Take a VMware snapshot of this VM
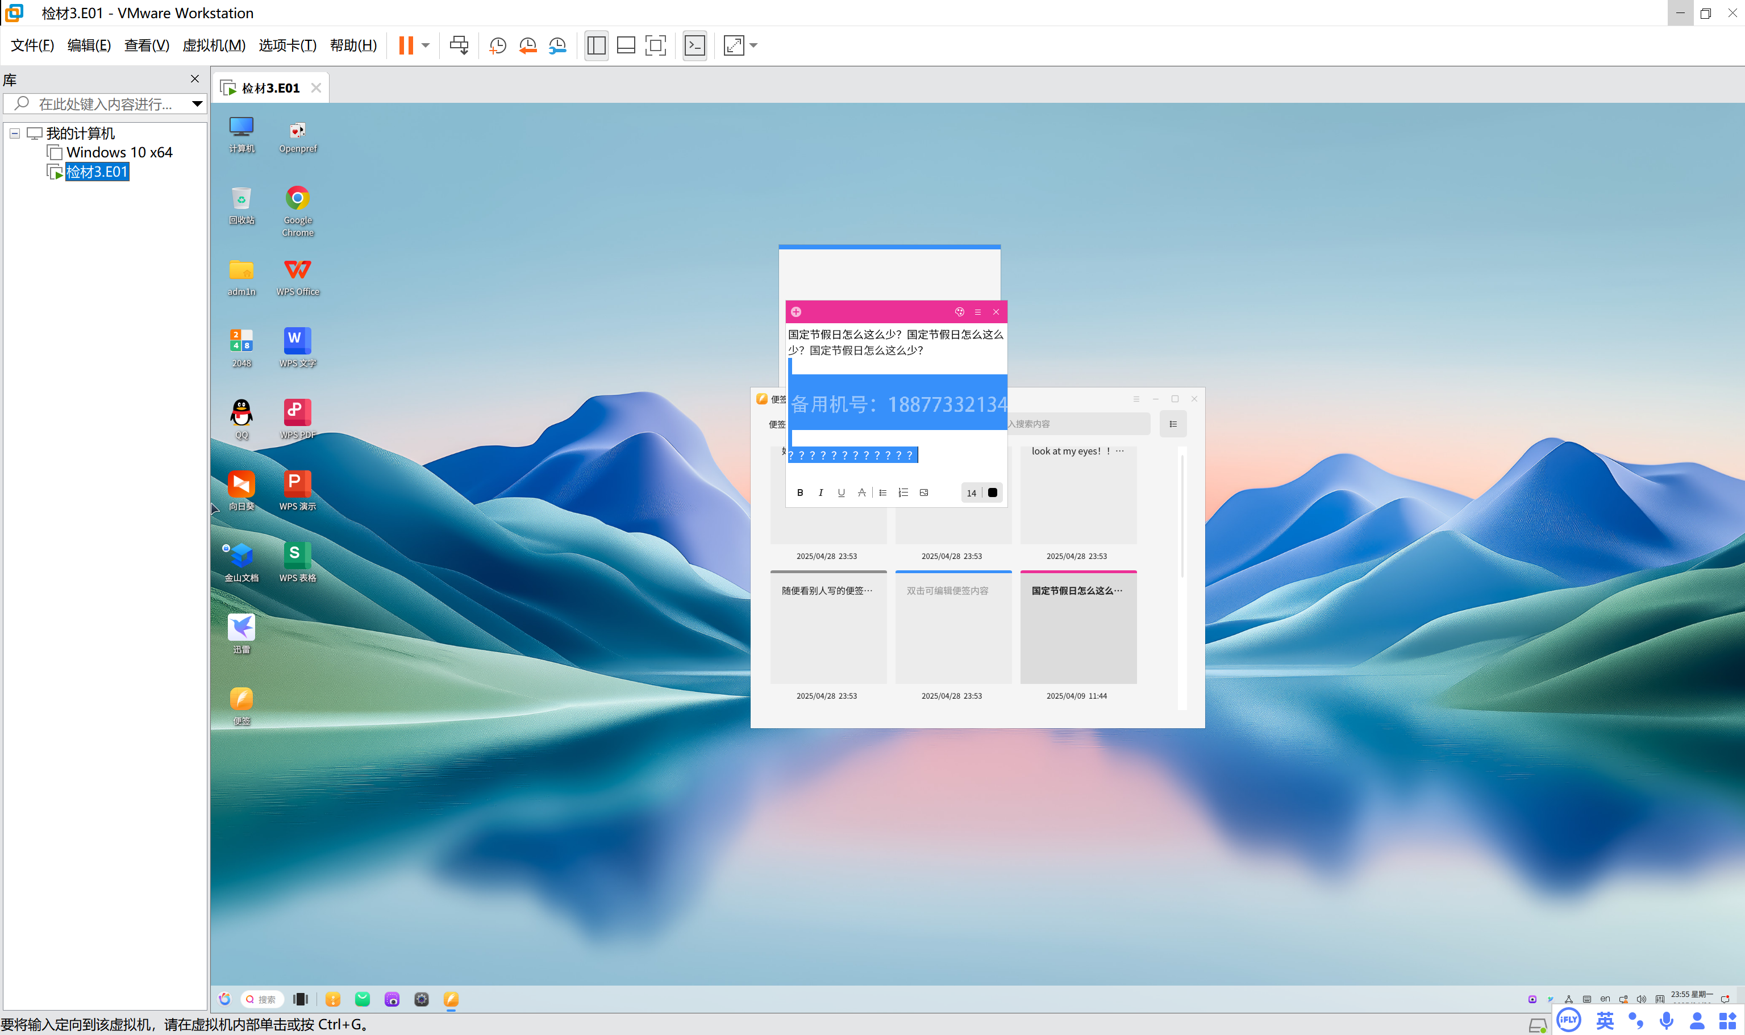 tap(497, 46)
